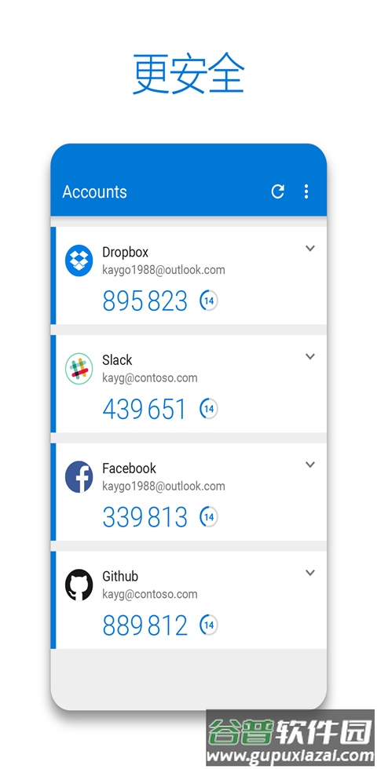Viewport: 377px width, 769px height.
Task: Tap the Slack logo icon
Action: 79,368
